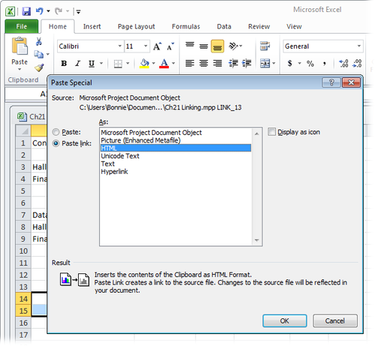Open the File tab
This screenshot has width=375, height=346.
pos(22,26)
